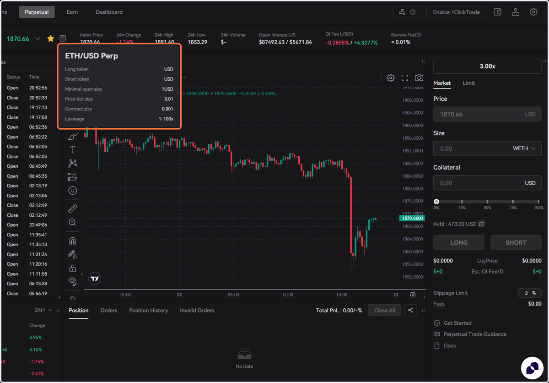The image size is (549, 383).
Task: Click trade row with time 20:52:56
Action: click(x=31, y=88)
